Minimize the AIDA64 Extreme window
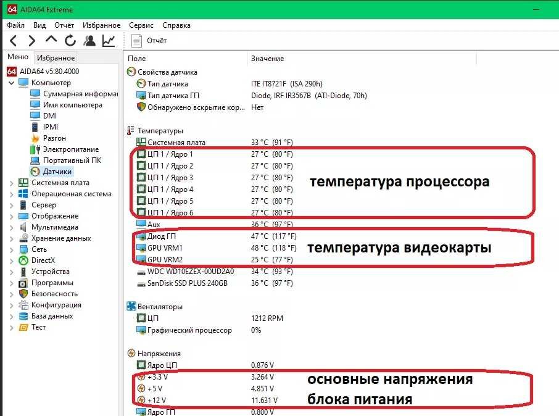This screenshot has height=416, width=559. pos(536,9)
